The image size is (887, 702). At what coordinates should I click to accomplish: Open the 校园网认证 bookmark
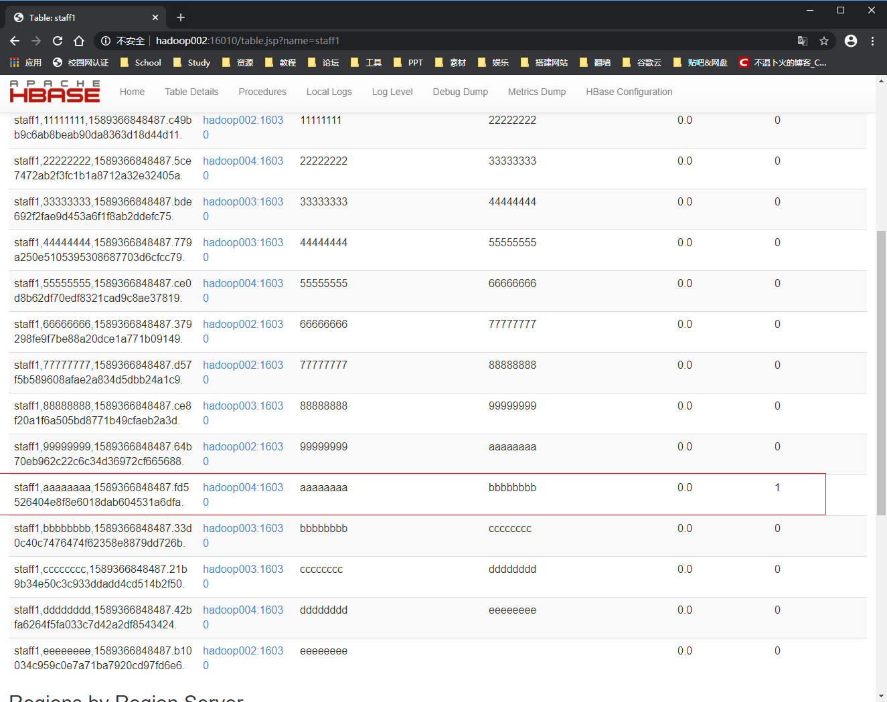(x=80, y=62)
